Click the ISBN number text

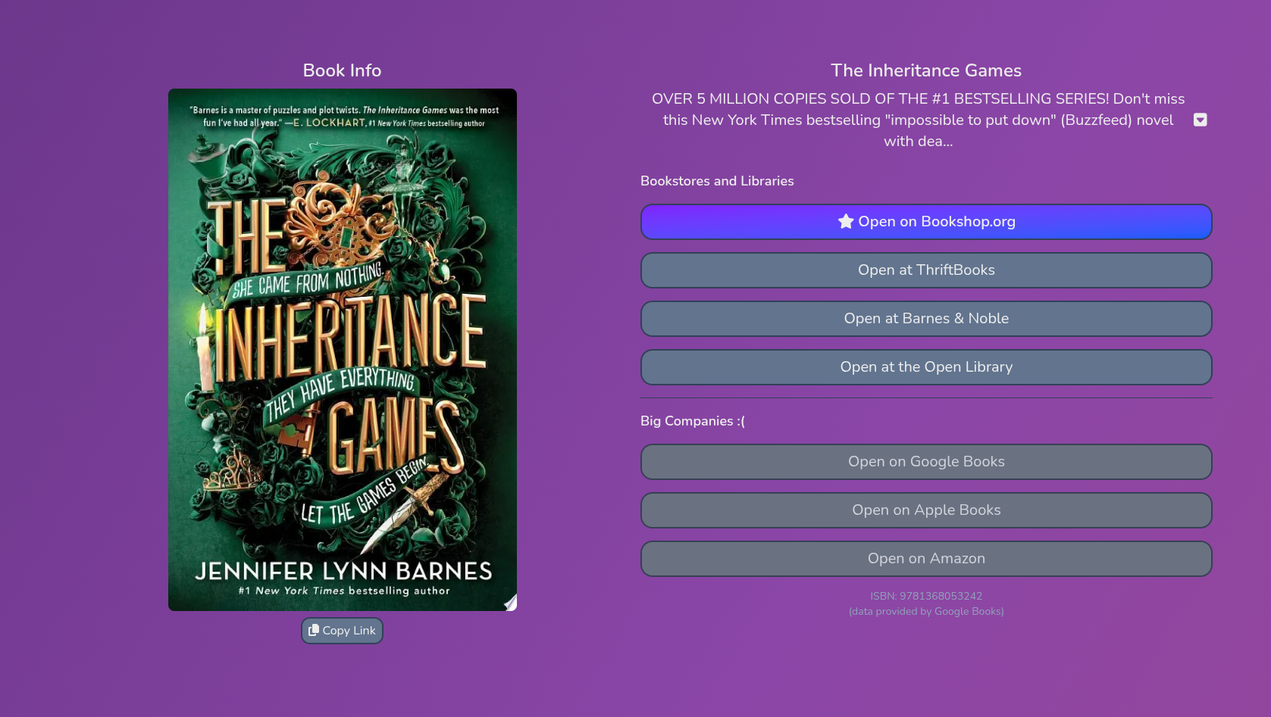(926, 596)
